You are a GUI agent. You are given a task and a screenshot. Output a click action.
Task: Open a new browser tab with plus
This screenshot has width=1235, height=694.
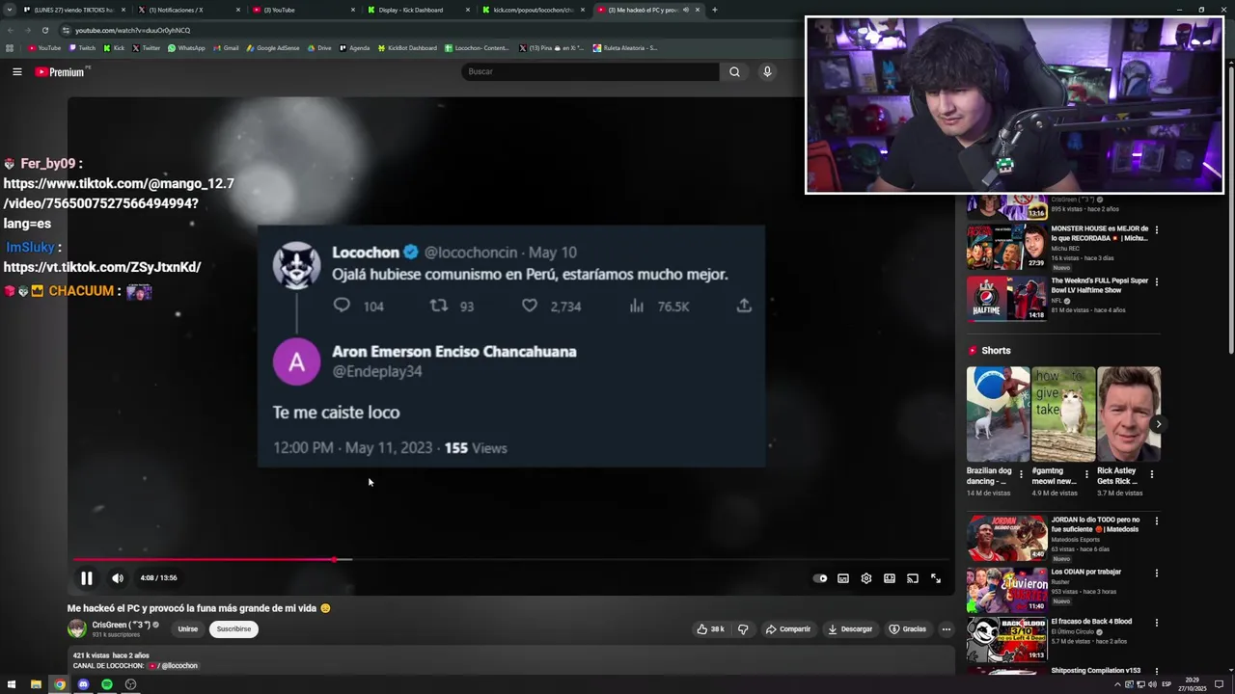pos(714,10)
